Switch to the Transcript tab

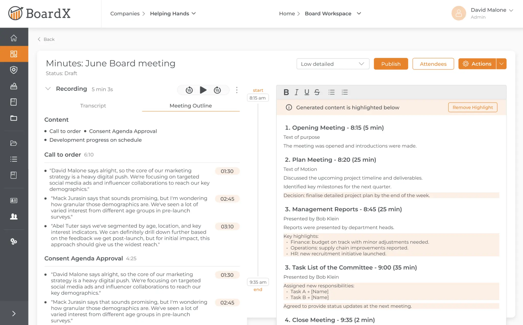point(93,106)
